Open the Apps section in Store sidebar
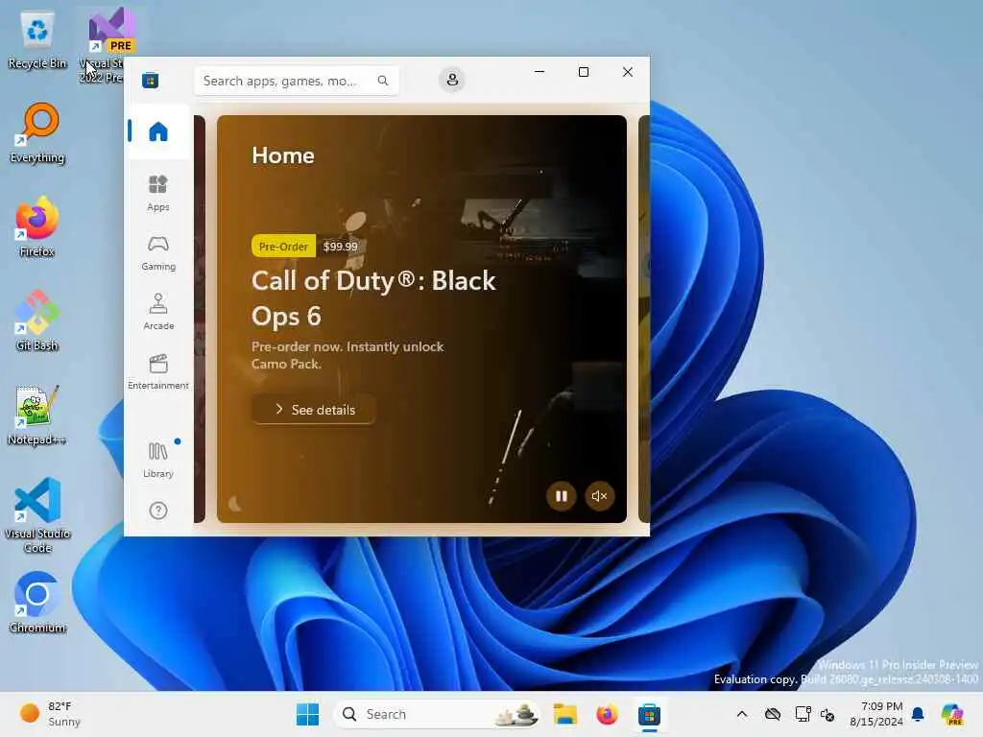The height and width of the screenshot is (737, 983). click(x=158, y=193)
